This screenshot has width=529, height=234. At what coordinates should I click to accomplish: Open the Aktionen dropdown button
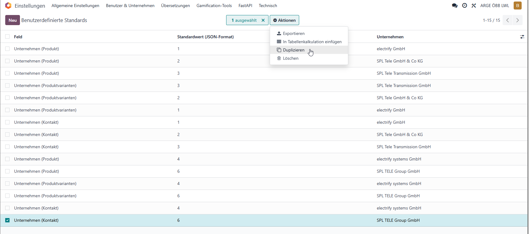coord(284,20)
